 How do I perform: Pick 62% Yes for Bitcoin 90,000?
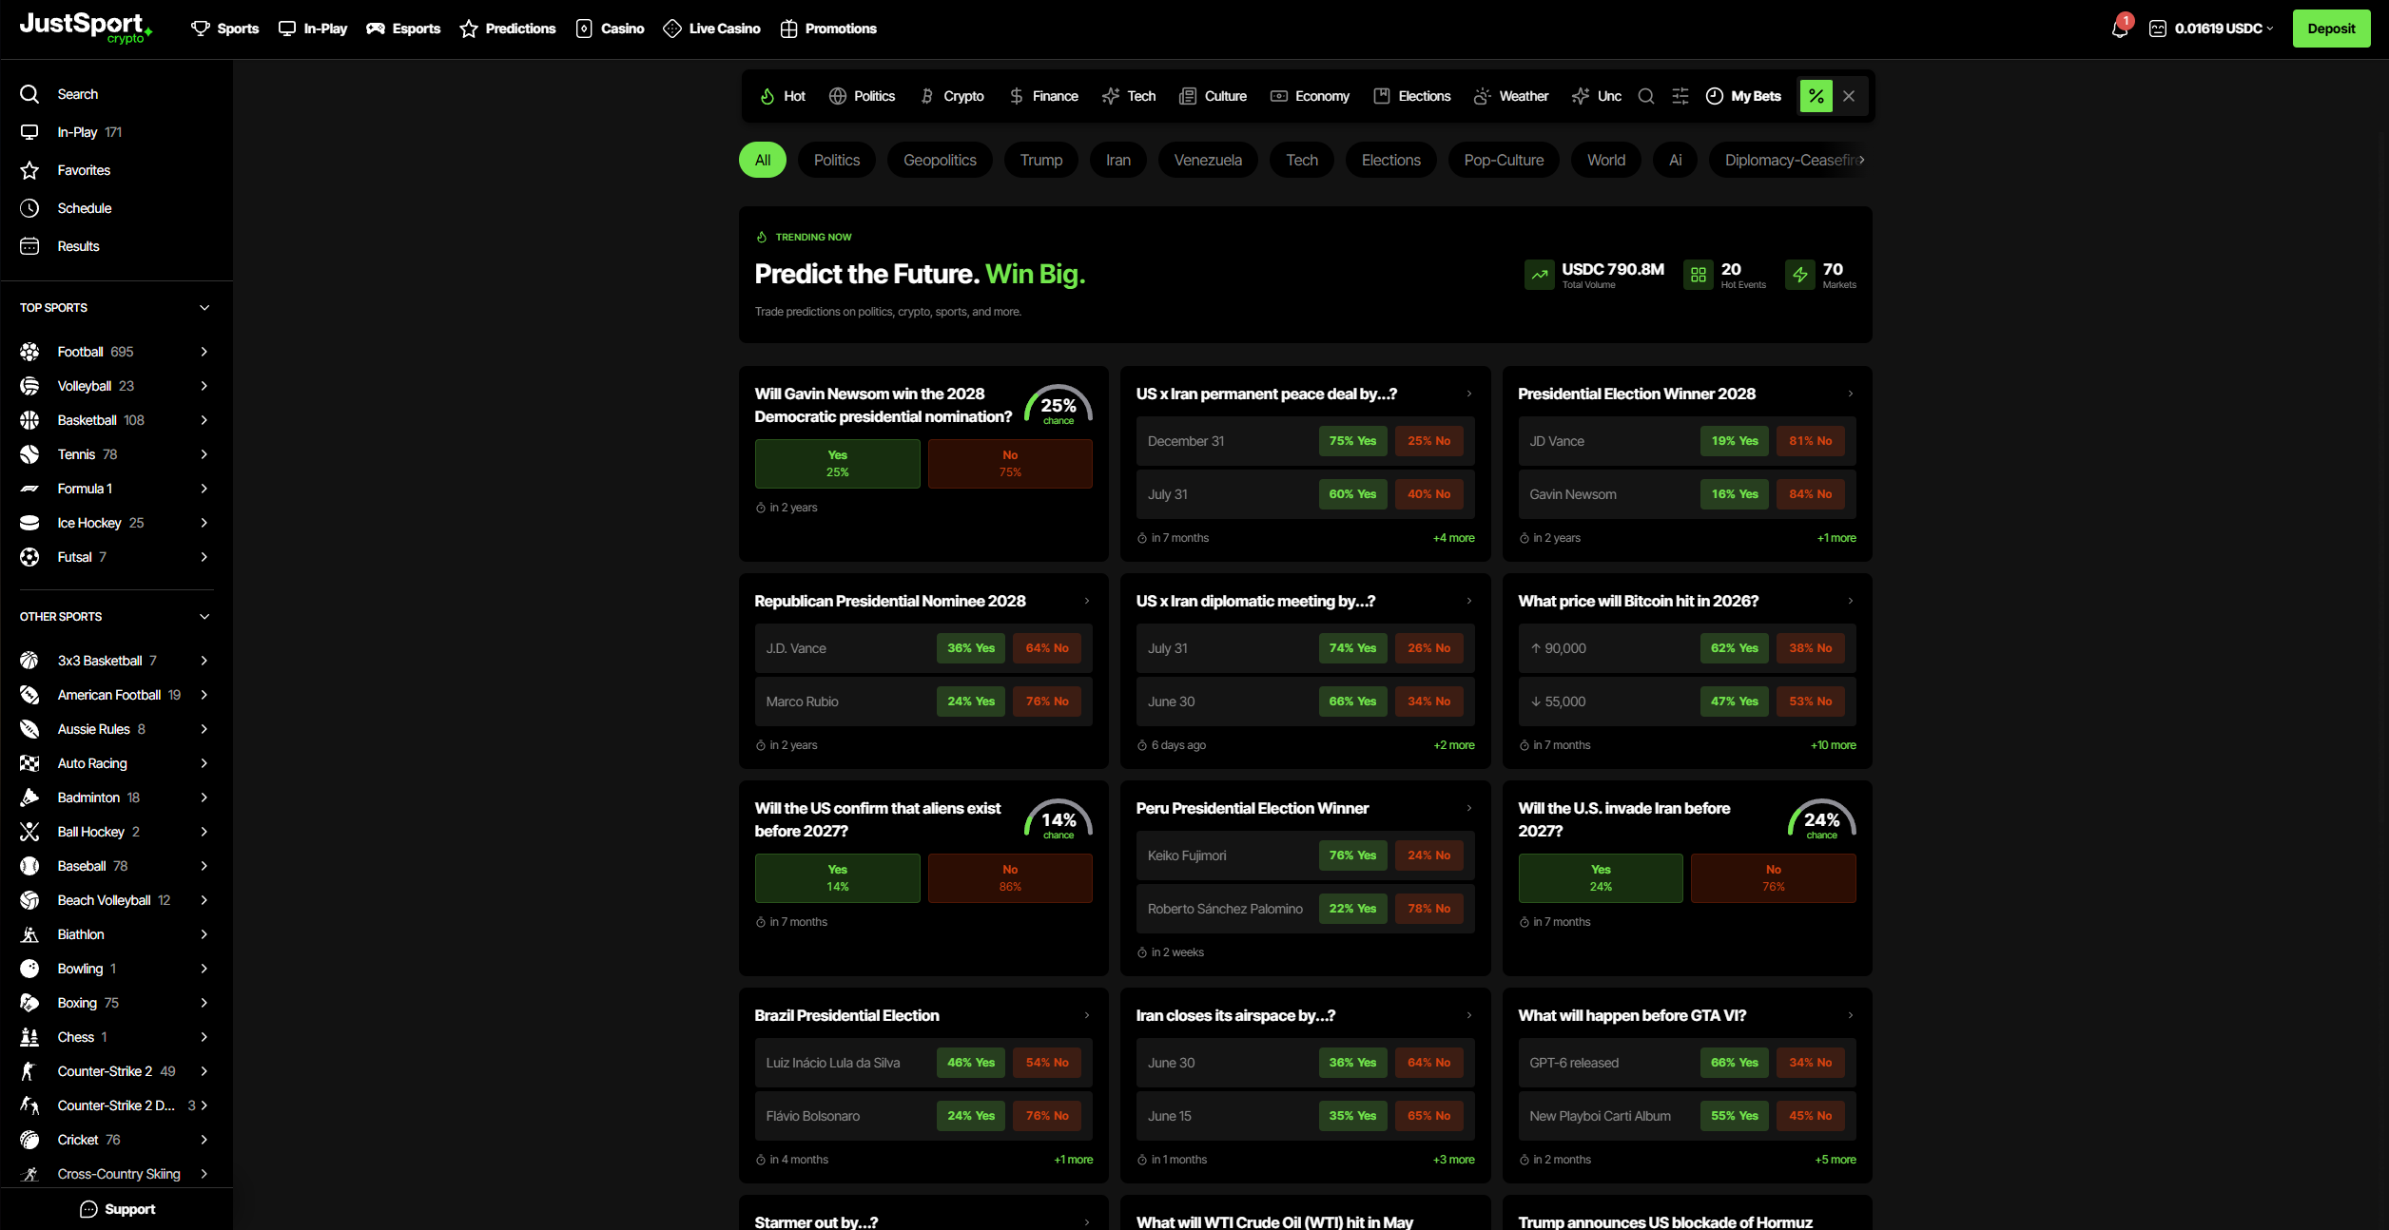click(1735, 648)
